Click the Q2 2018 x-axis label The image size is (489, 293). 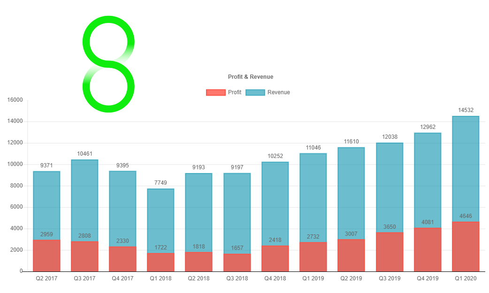click(x=199, y=278)
